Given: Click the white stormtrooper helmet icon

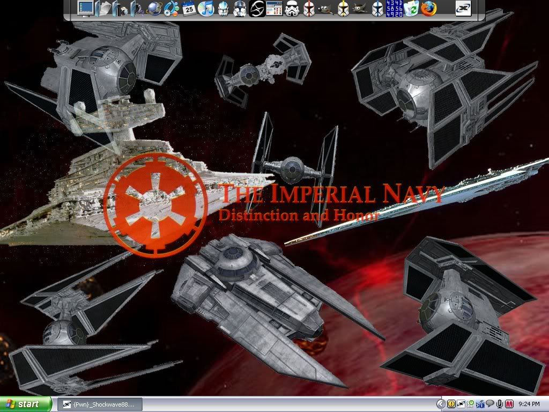Looking at the screenshot, I should click(x=291, y=9).
